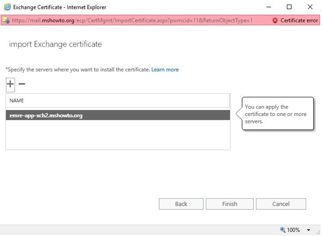322x236 pixels.
Task: Click the red Certificate error shield icon
Action: coord(275,20)
